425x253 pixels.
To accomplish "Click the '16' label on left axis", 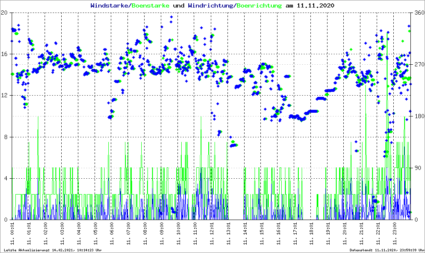I will click(x=5, y=54).
